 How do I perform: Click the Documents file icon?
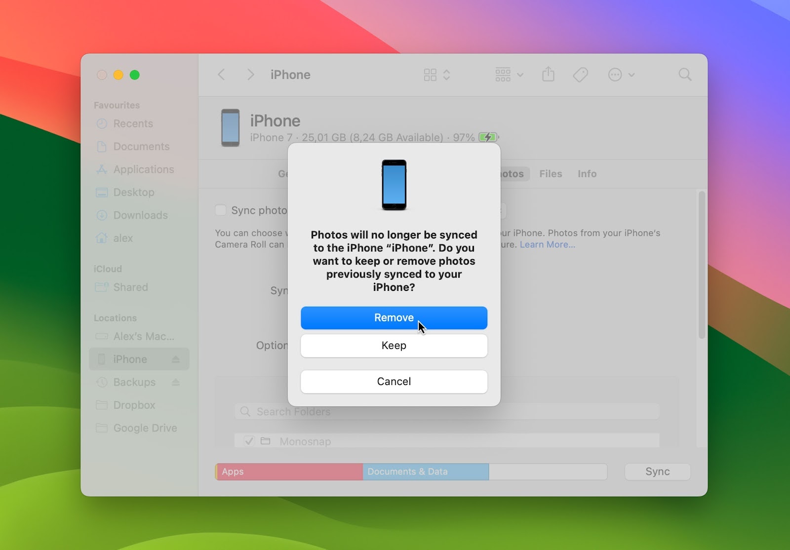point(102,147)
